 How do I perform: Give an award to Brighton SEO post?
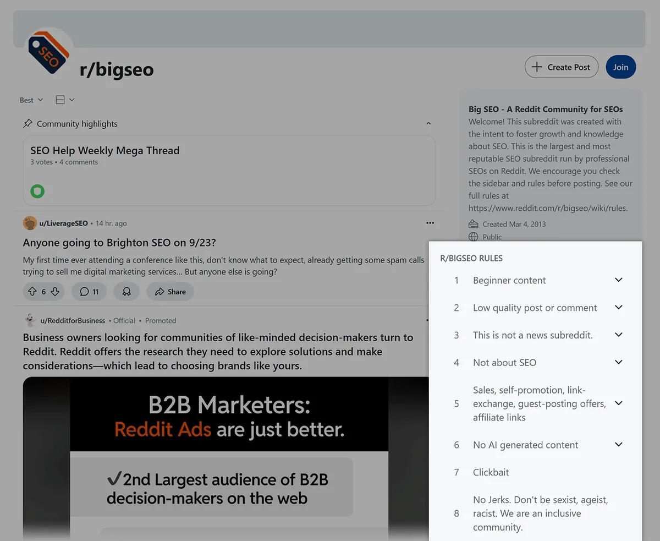pyautogui.click(x=127, y=292)
